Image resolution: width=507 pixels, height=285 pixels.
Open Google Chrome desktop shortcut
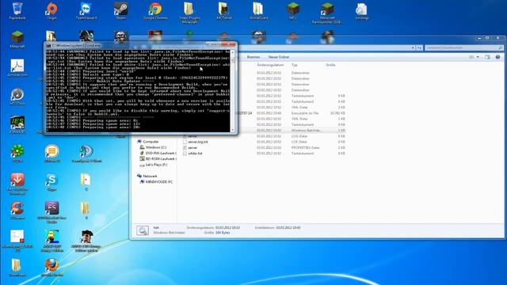(x=155, y=10)
